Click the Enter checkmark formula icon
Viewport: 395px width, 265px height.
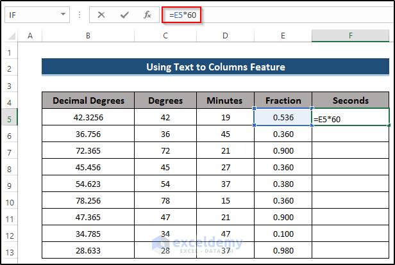[125, 14]
